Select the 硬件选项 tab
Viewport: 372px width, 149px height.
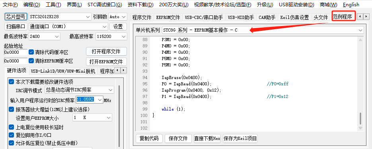click(17, 70)
